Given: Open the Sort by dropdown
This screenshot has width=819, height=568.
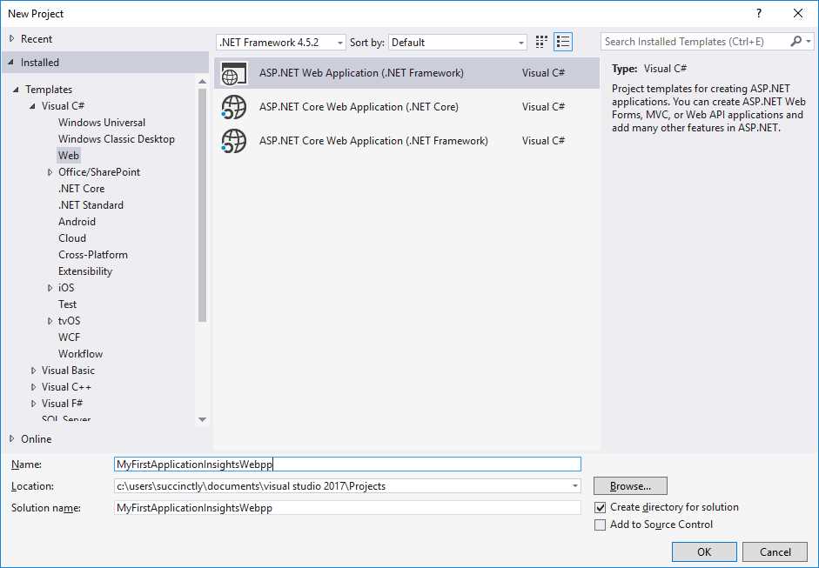Looking at the screenshot, I should (458, 43).
